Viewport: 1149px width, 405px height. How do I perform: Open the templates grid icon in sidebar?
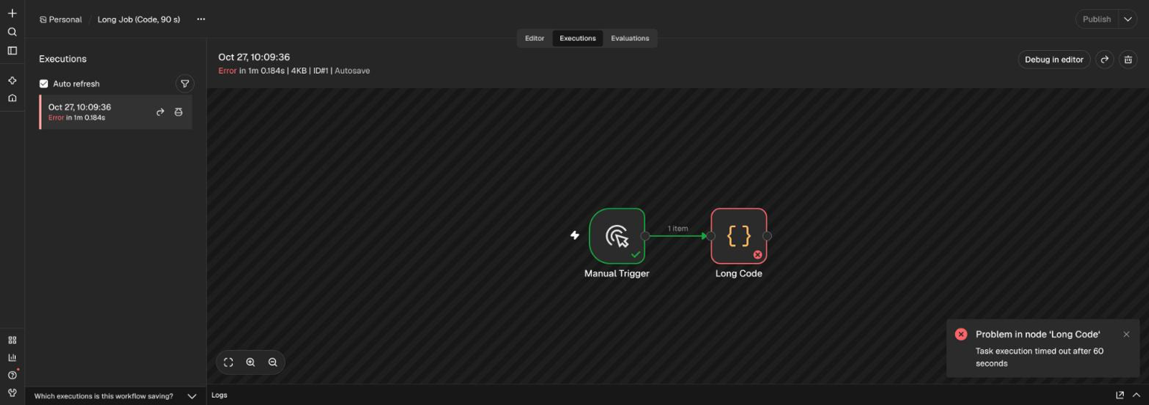(x=12, y=340)
